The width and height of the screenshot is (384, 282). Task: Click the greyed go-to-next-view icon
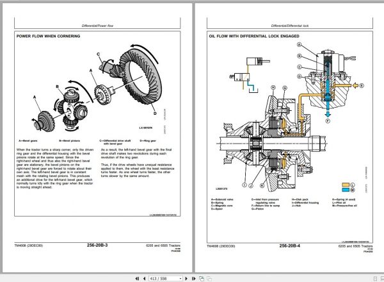click(x=209, y=279)
